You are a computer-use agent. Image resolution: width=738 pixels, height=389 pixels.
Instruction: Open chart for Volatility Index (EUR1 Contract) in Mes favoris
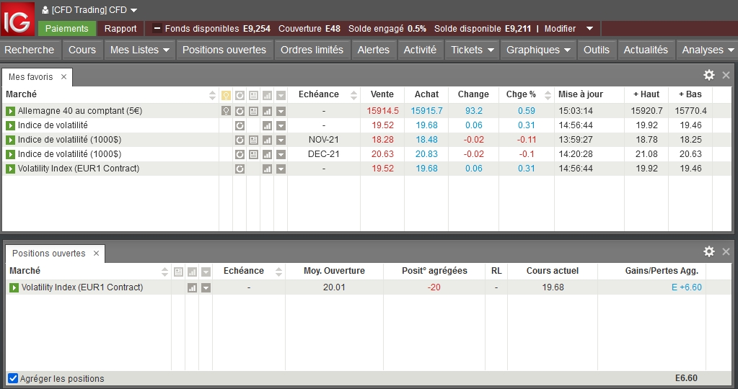tap(267, 169)
